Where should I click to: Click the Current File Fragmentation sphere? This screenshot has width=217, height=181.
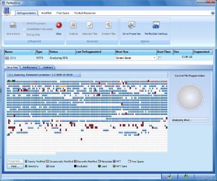tap(190, 97)
